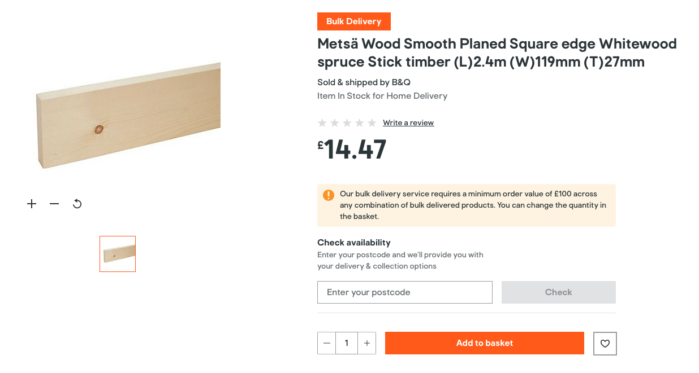
Task: Decrease quantity with the minus stepper
Action: coord(326,343)
